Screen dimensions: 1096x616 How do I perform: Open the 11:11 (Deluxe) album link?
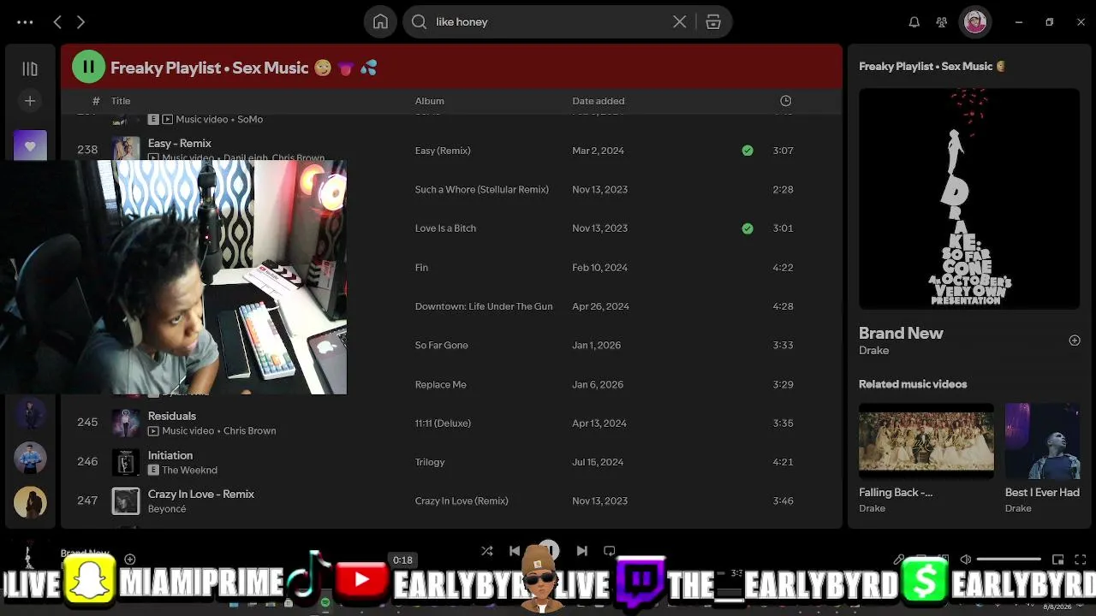click(443, 423)
